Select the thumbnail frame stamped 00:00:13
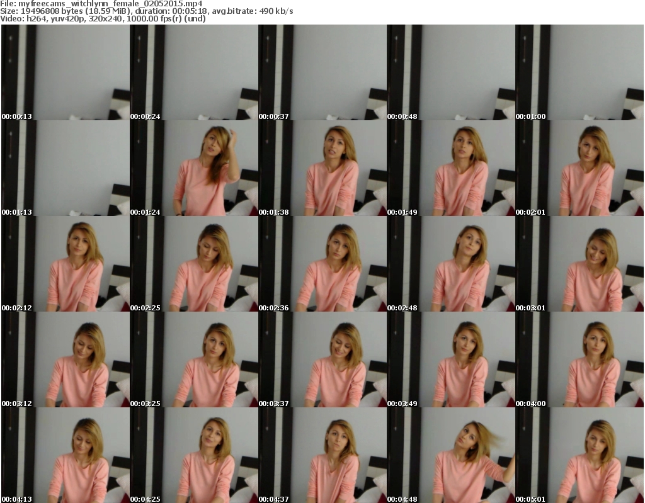645x503 pixels. click(x=66, y=72)
